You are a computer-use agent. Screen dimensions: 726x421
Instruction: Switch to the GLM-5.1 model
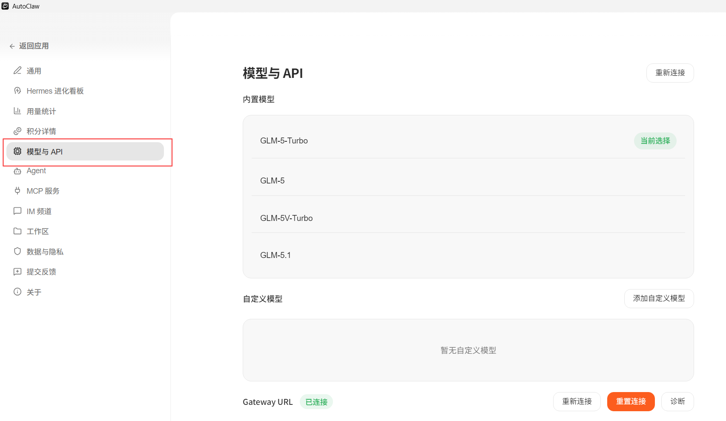(468, 255)
